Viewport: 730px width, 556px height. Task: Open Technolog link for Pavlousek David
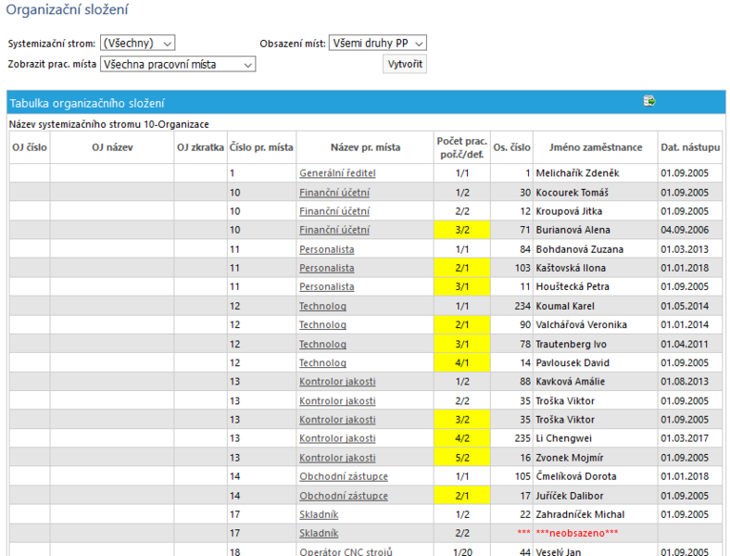coord(322,362)
